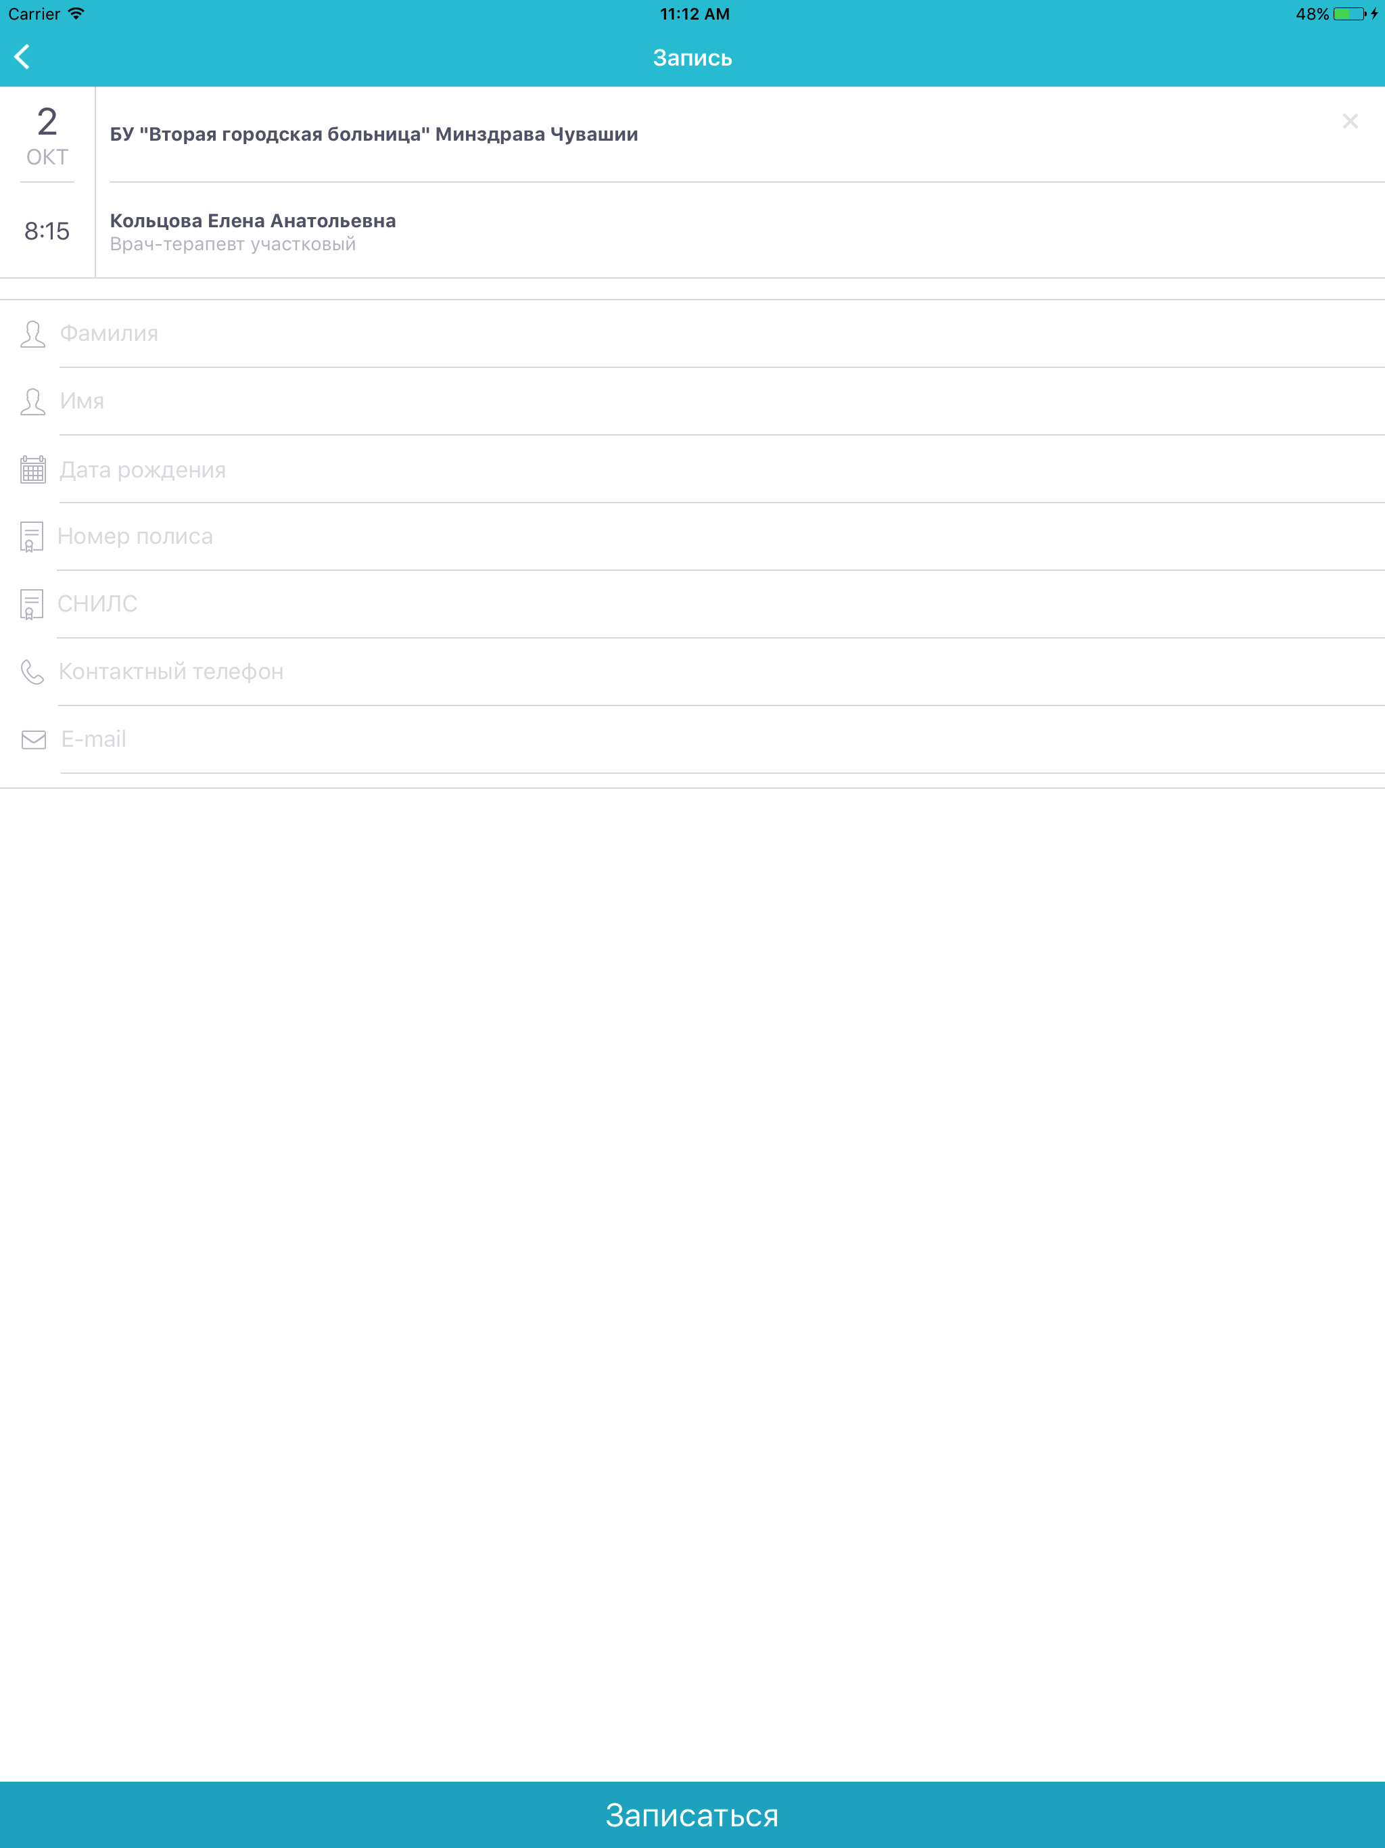
Task: Tap doctor Кольцова Елена Анатольевна row
Action: [740, 231]
